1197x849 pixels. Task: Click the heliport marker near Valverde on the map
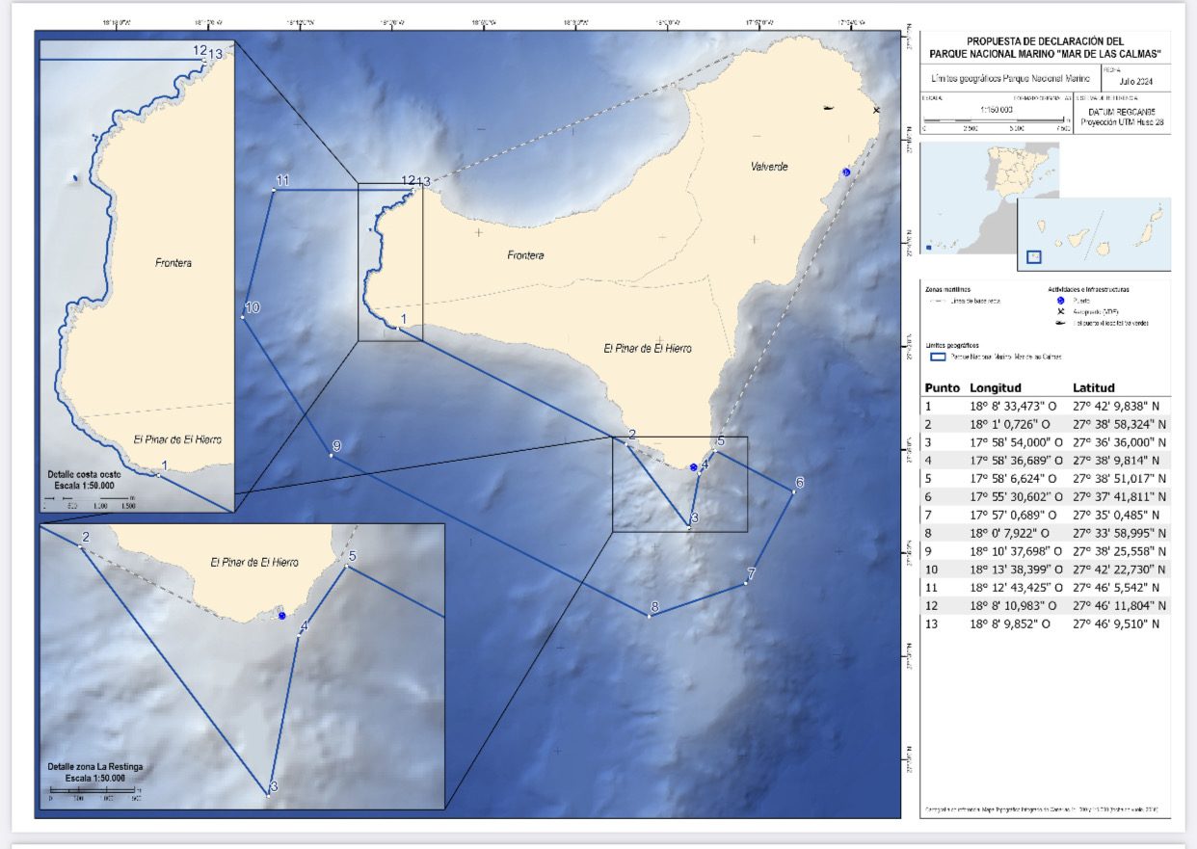coord(828,107)
